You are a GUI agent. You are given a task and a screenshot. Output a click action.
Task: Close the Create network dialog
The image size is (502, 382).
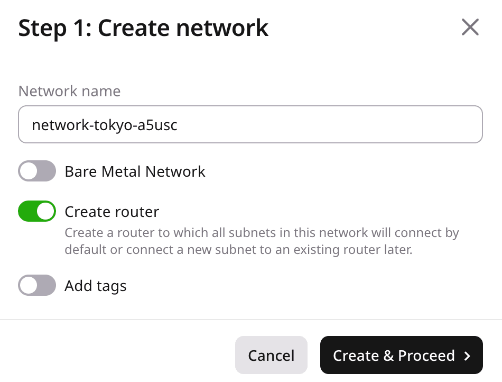[470, 27]
